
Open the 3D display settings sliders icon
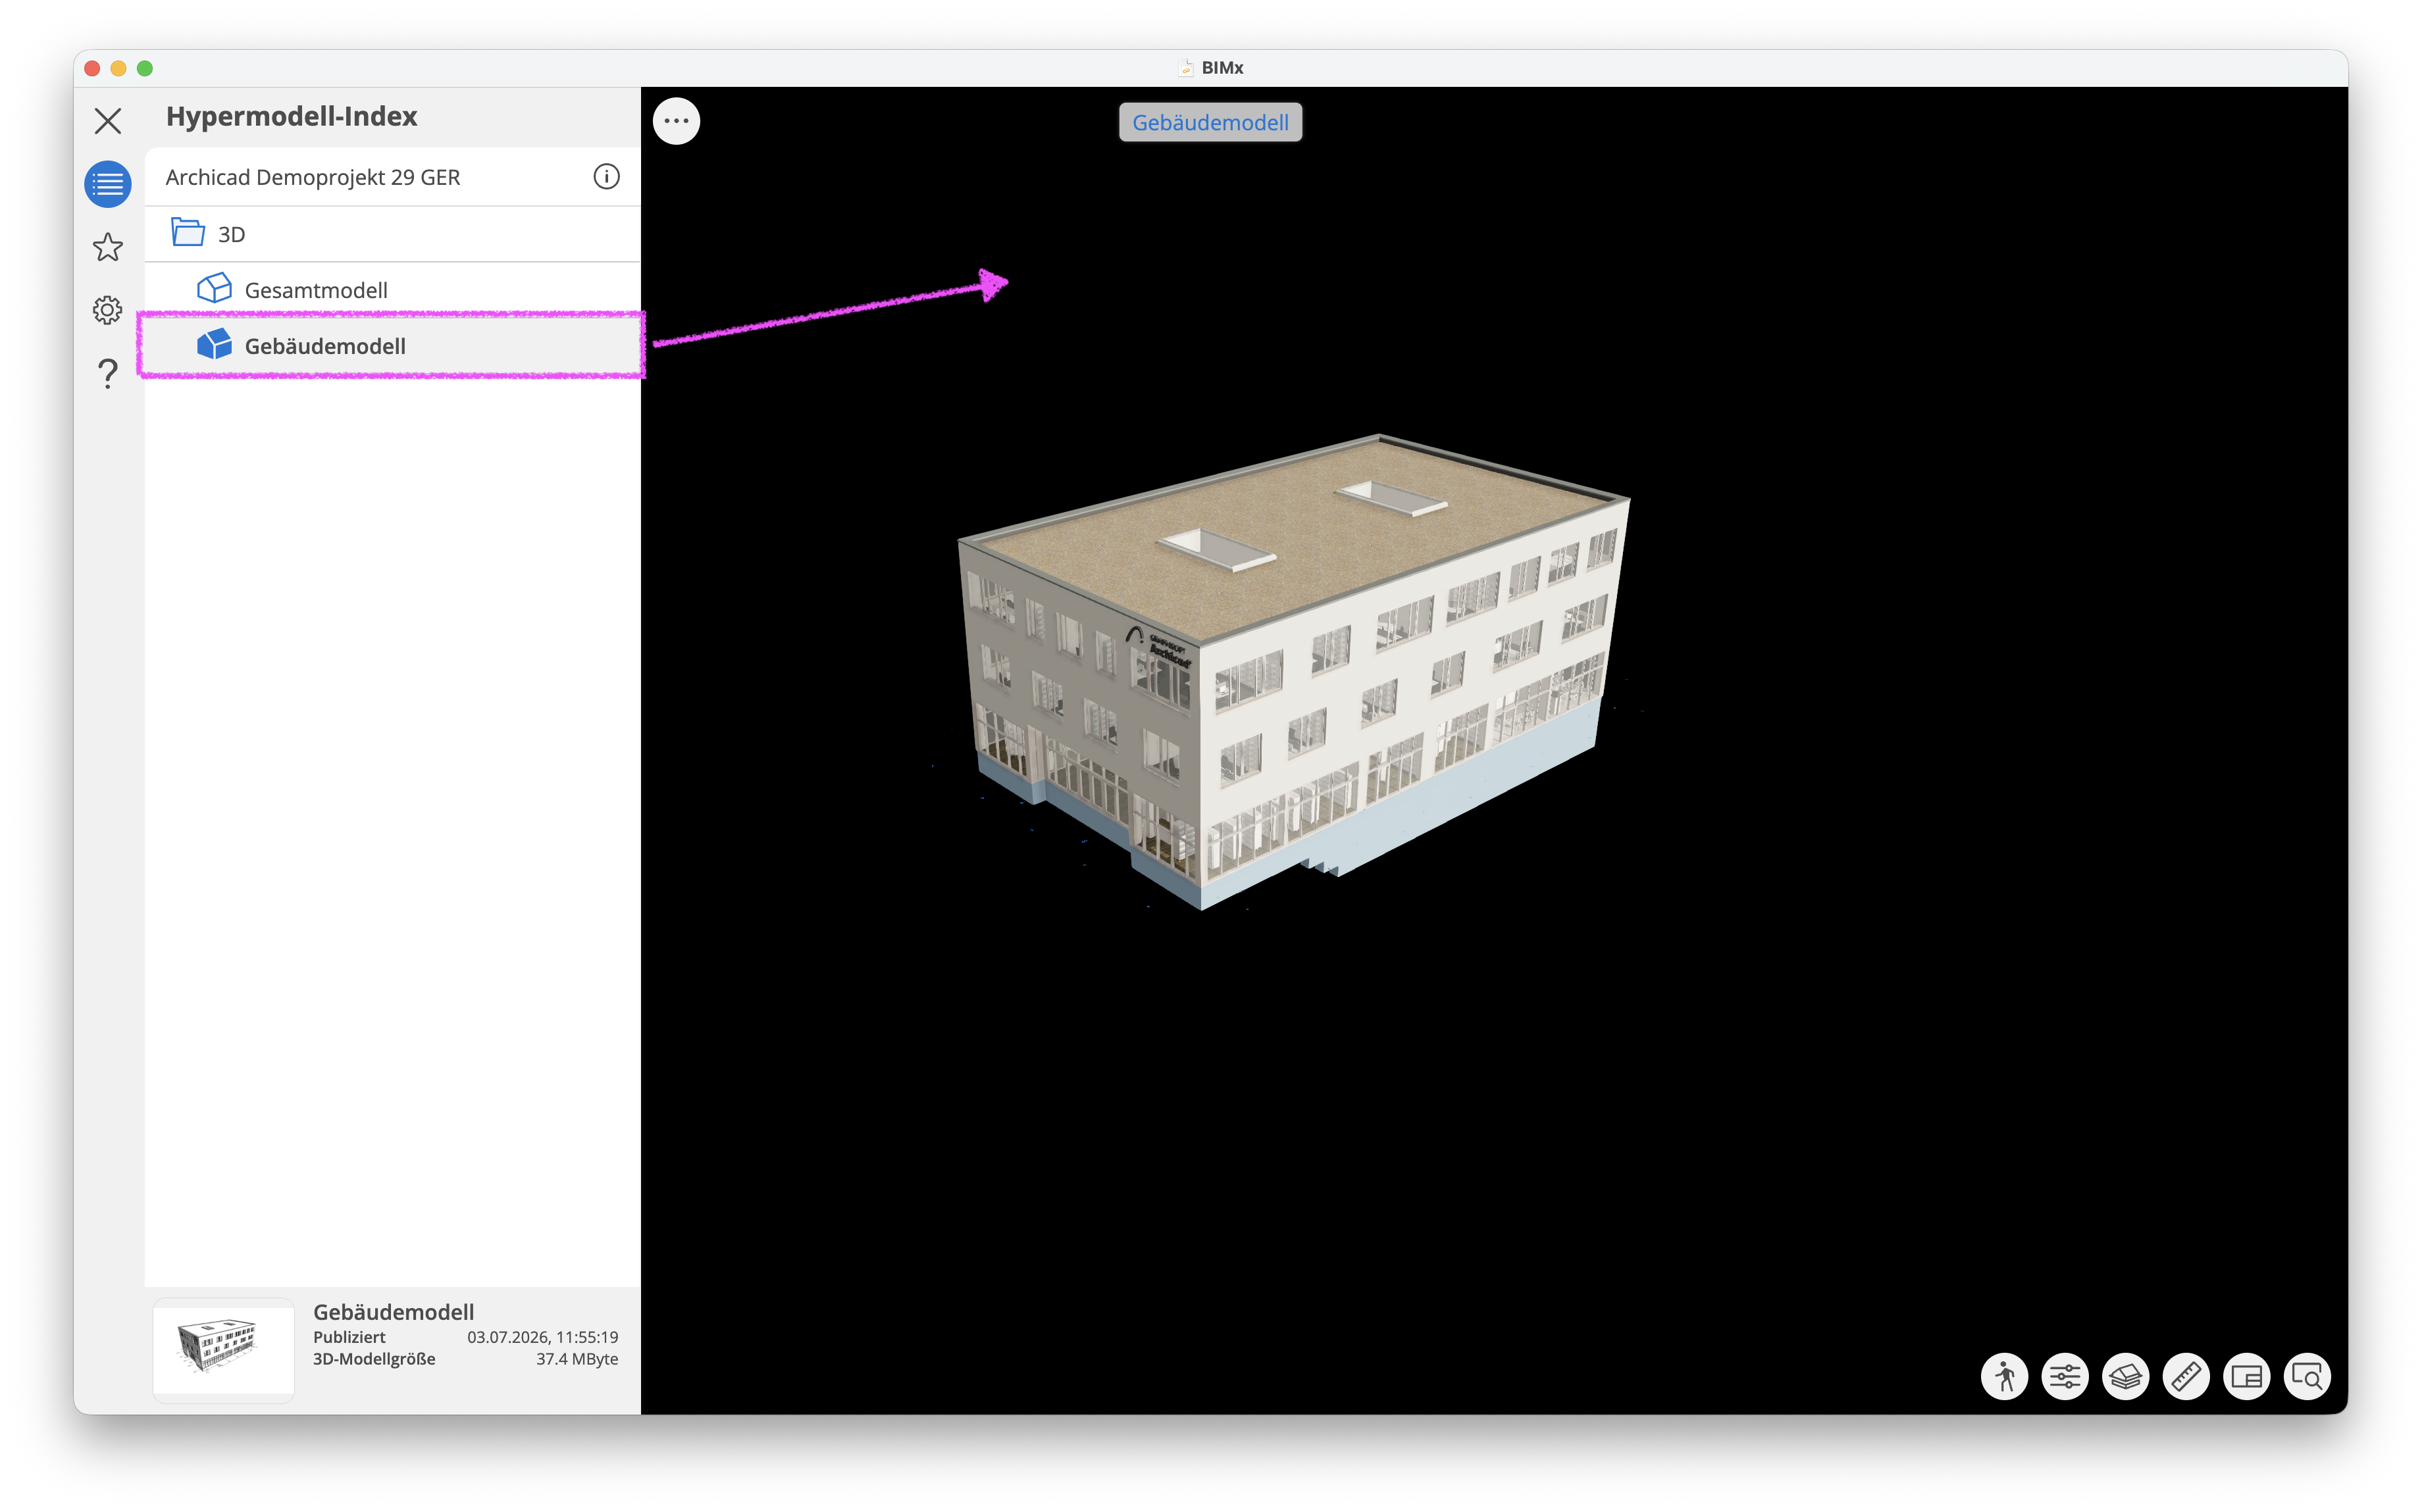[x=2065, y=1377]
